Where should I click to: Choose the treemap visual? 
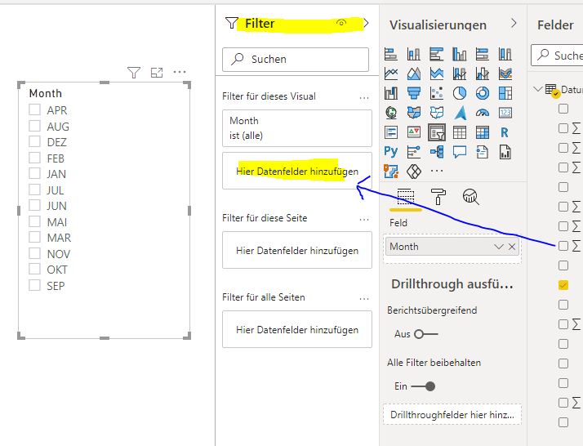(505, 93)
